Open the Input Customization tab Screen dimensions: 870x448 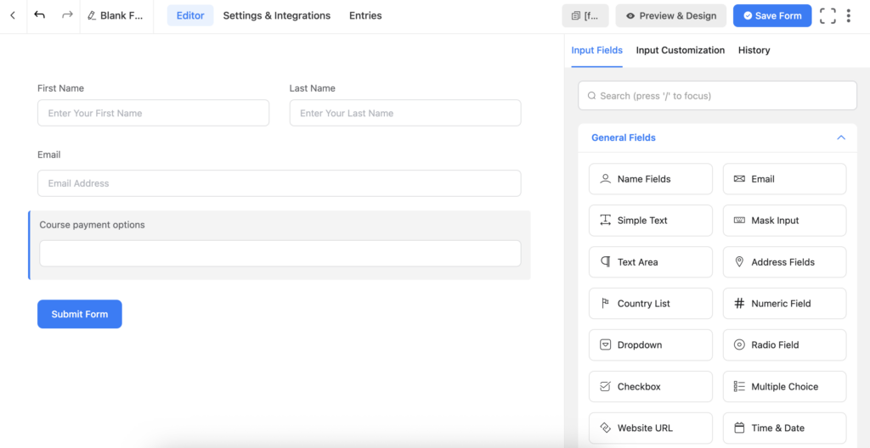point(680,50)
